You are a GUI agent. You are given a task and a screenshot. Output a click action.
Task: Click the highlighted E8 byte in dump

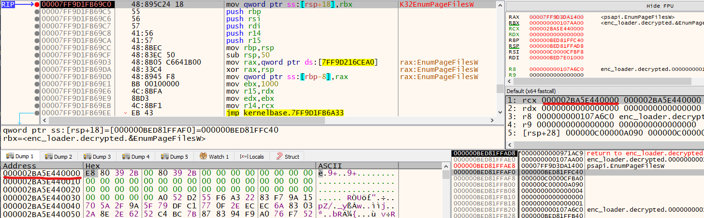tap(90, 173)
